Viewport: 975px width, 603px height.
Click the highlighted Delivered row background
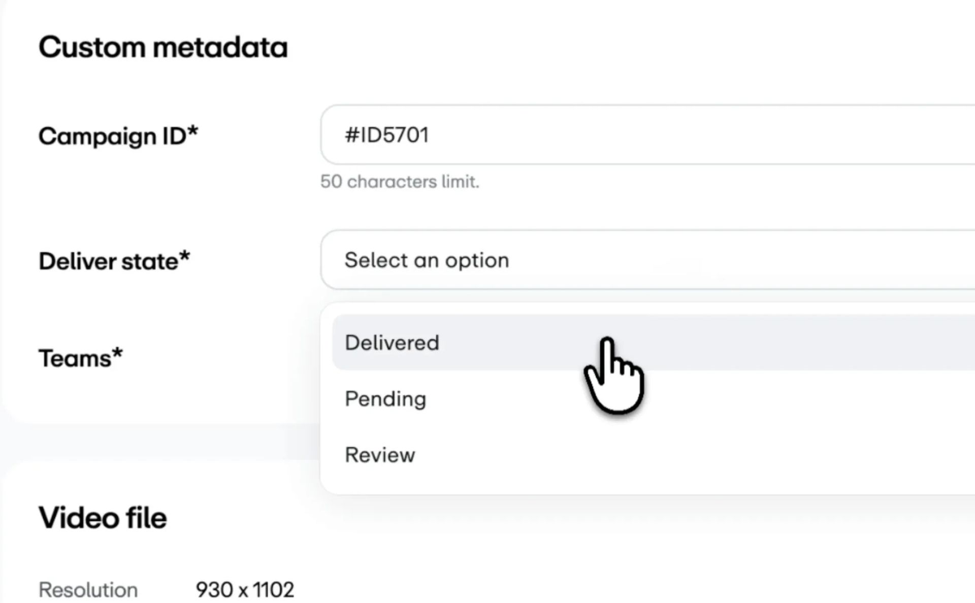pyautogui.click(x=762, y=343)
